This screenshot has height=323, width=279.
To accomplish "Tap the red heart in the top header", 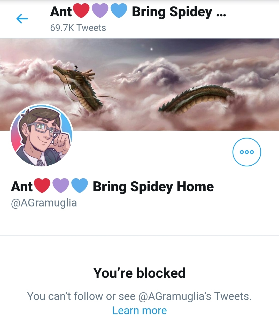I will click(x=81, y=11).
